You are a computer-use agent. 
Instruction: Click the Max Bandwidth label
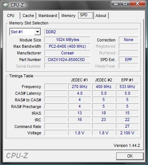[x=27, y=46]
